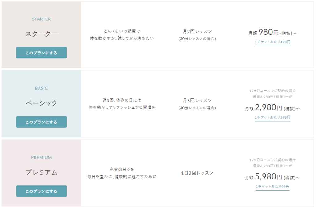Click the PREMIUM label text
The height and width of the screenshot is (209, 316).
click(41, 157)
